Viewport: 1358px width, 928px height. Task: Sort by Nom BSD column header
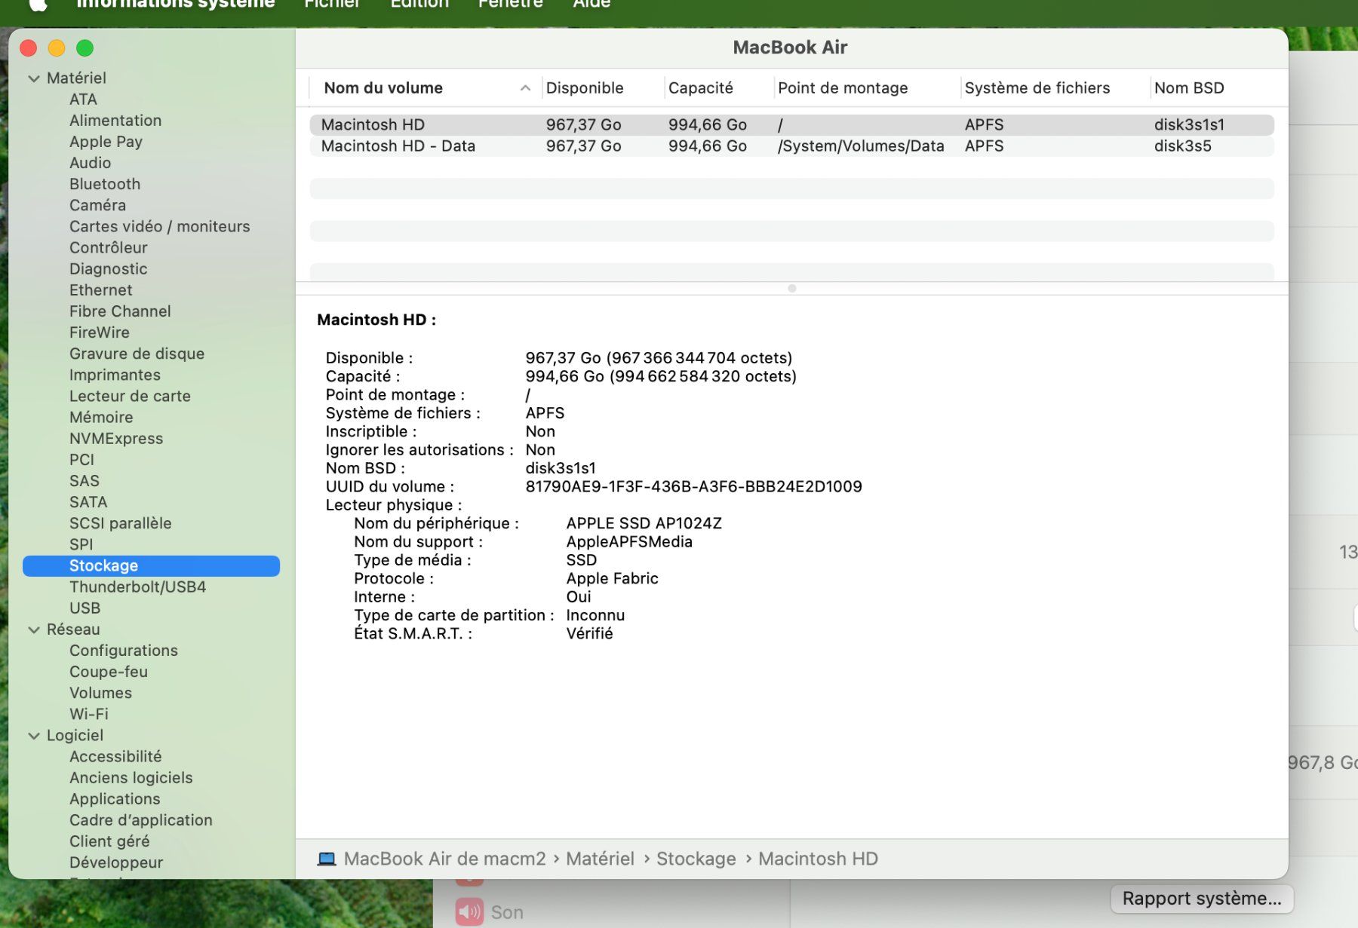[1189, 88]
